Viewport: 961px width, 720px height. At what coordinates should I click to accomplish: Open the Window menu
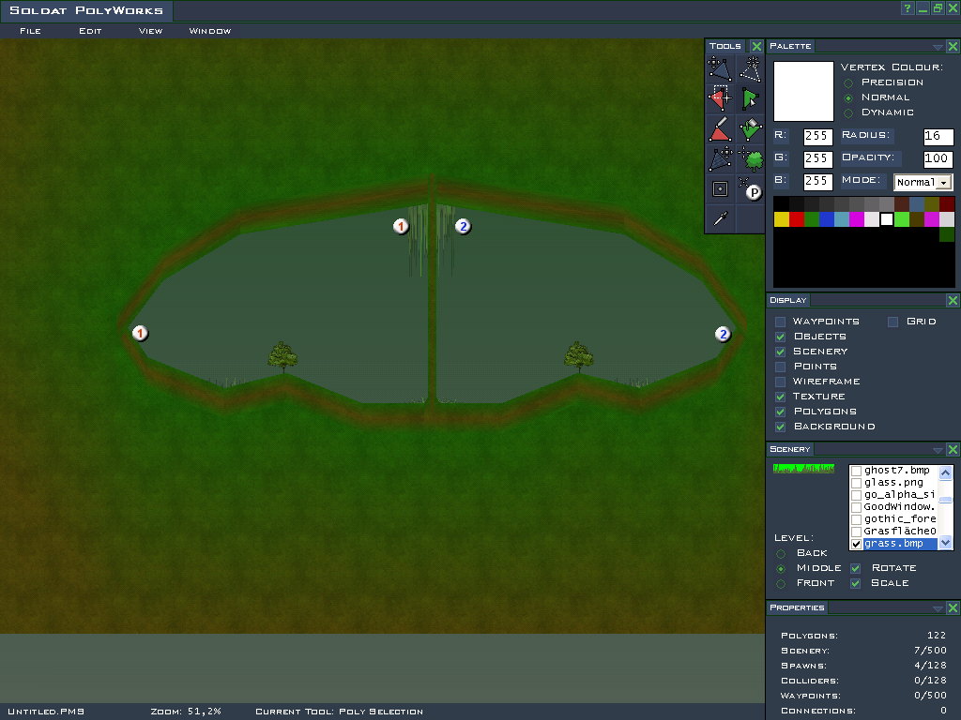tap(209, 31)
